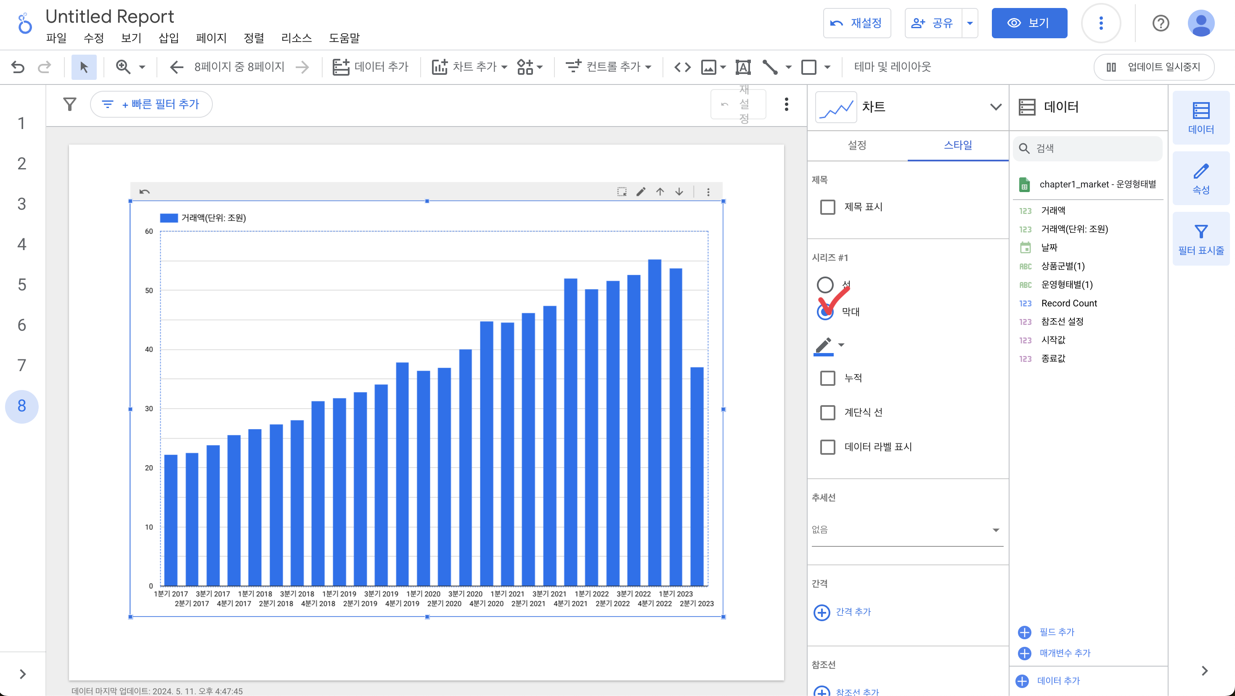
Task: Click the pencil edit icon on chart header
Action: [x=641, y=192]
